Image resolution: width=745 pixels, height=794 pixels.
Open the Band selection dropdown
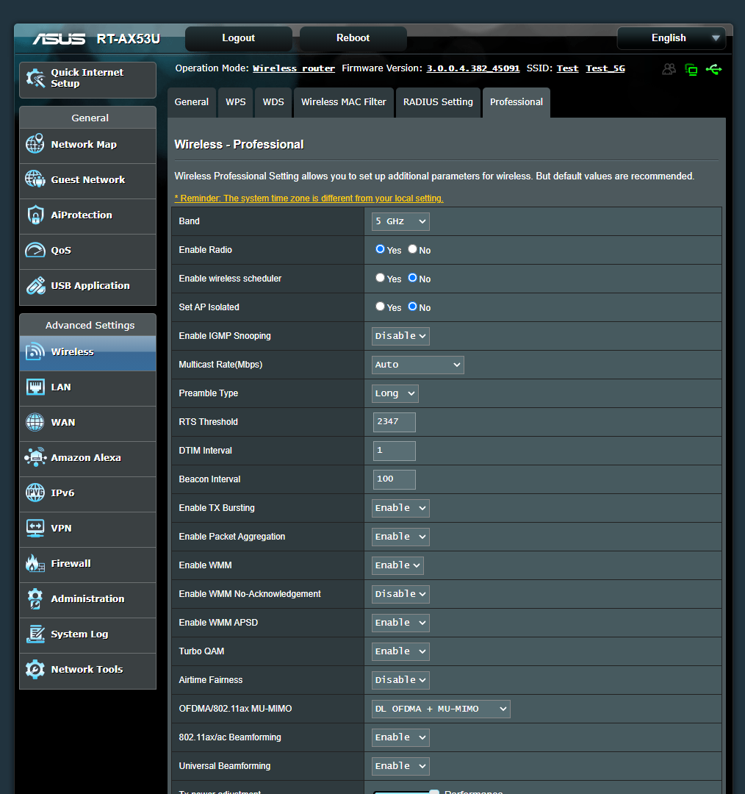pos(400,221)
